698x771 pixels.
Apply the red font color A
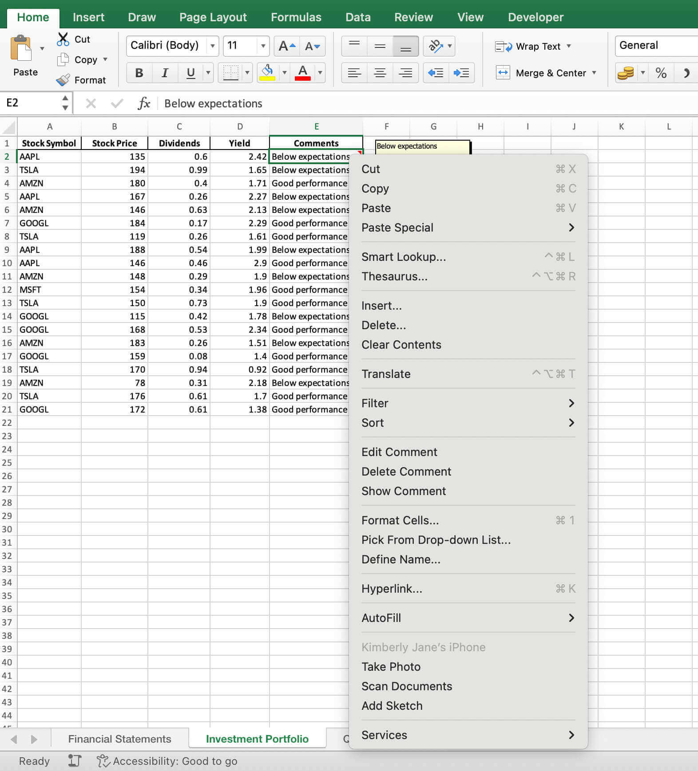coord(303,73)
